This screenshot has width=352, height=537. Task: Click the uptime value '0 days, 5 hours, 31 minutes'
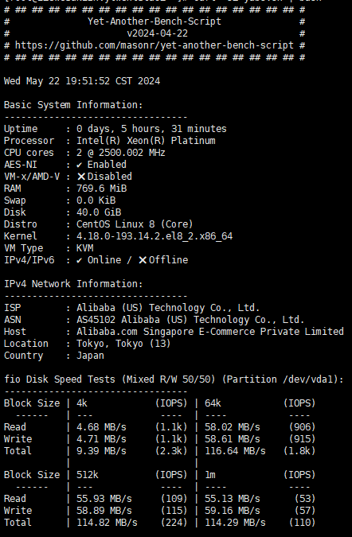[151, 129]
